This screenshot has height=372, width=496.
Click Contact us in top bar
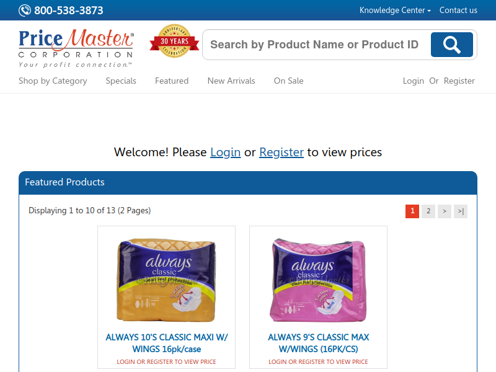(458, 10)
